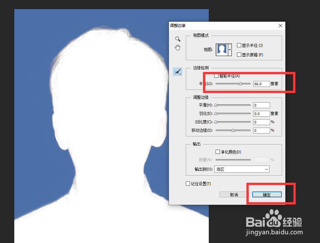Check 显示原稿(P) to show original
Viewport: 320px width, 243px height.
tap(239, 54)
